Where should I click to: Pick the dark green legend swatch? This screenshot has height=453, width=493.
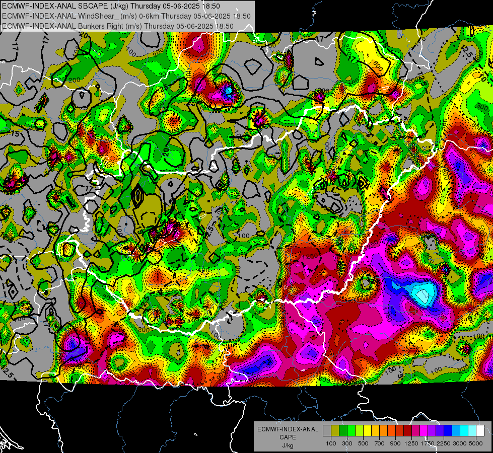point(343,430)
